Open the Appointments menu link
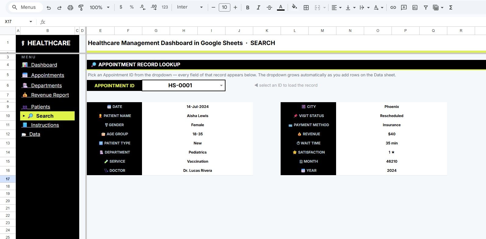Viewport: 486px width, 239px height. pyautogui.click(x=48, y=75)
